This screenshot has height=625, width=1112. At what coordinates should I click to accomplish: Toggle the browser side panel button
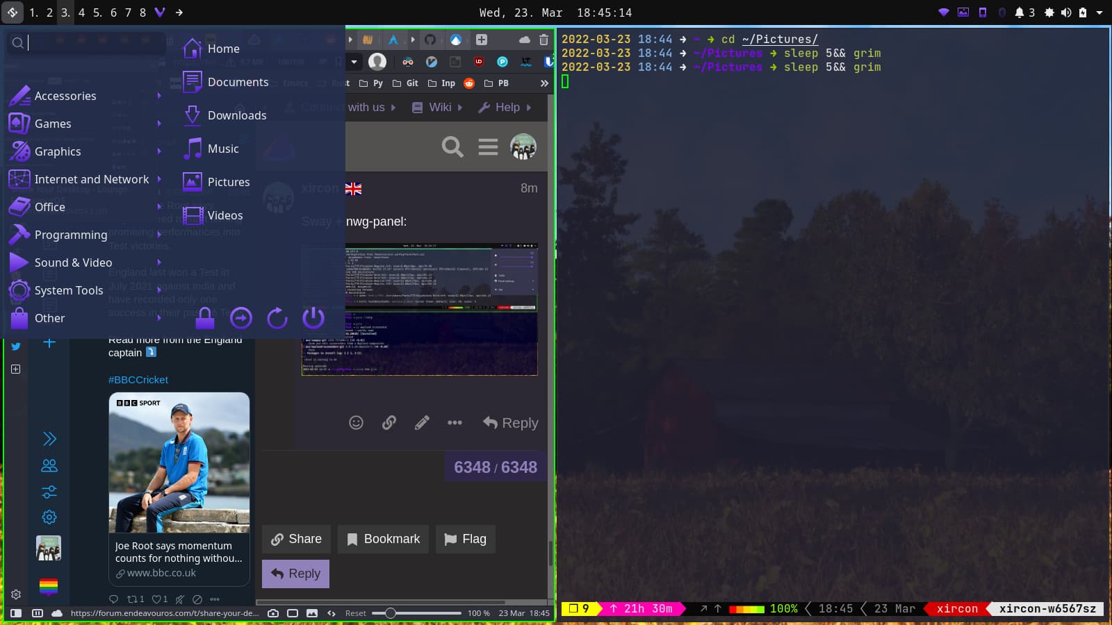(x=16, y=613)
